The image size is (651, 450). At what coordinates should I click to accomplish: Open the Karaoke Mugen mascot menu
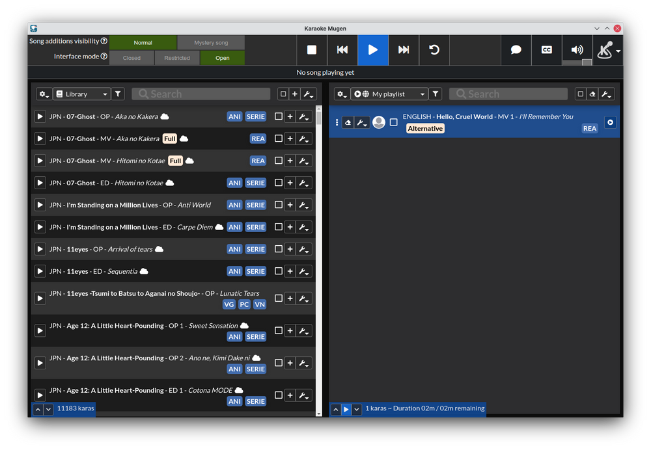608,50
